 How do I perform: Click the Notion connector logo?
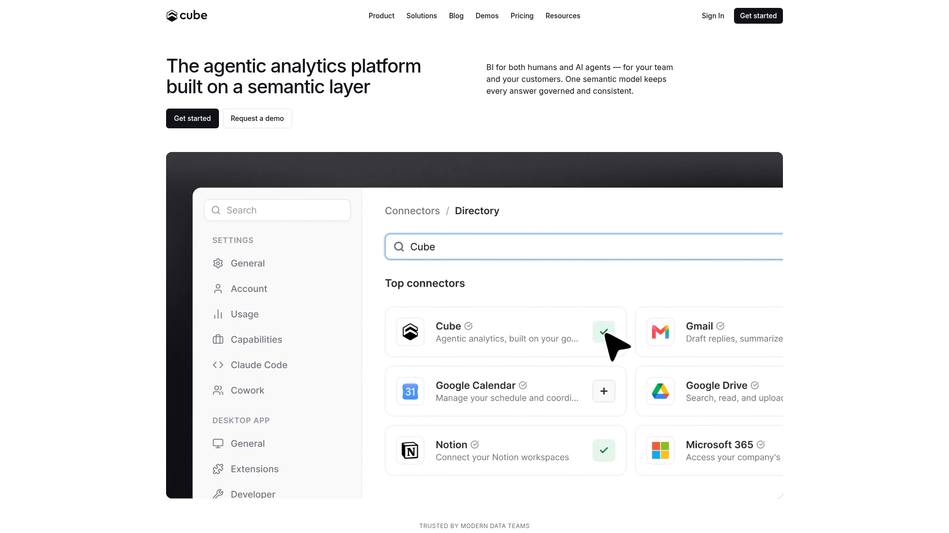pos(410,450)
